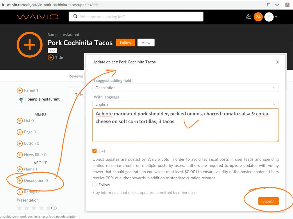Viewport: 293px width, 219px height.
Task: Uncheck the Like checkbox
Action: (x=94, y=151)
